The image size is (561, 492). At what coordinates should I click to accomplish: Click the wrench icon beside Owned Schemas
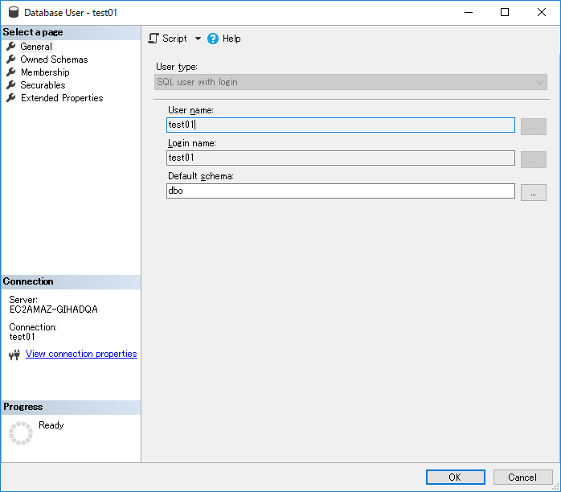pyautogui.click(x=11, y=59)
